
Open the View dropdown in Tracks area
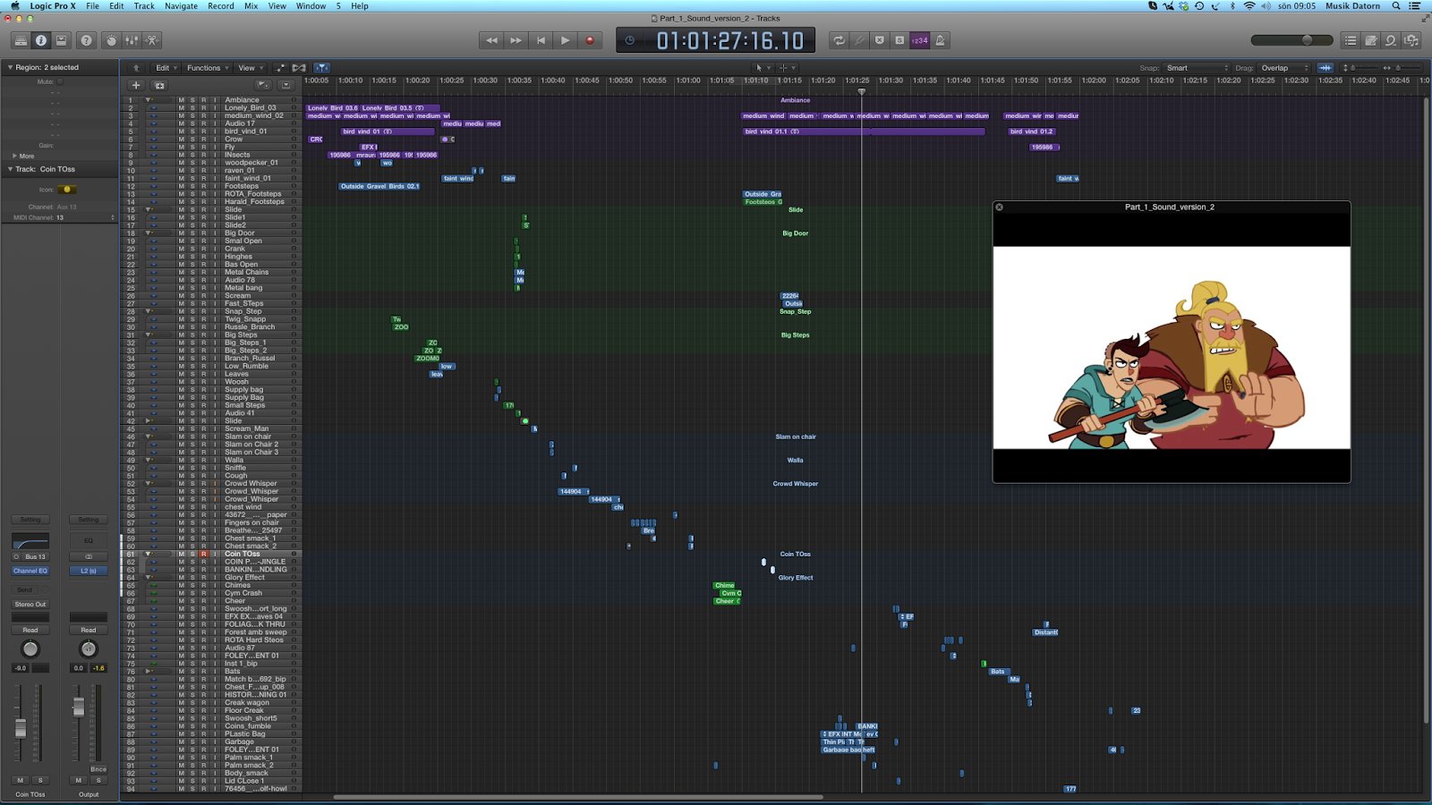pyautogui.click(x=250, y=68)
